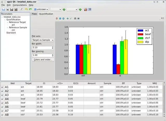This screenshot has width=166, height=121.
Task: Collapse the Reference Target tree node
Action: pyautogui.click(x=8, y=22)
